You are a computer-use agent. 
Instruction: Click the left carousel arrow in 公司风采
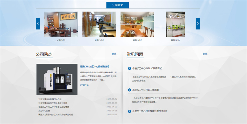coord(38,24)
